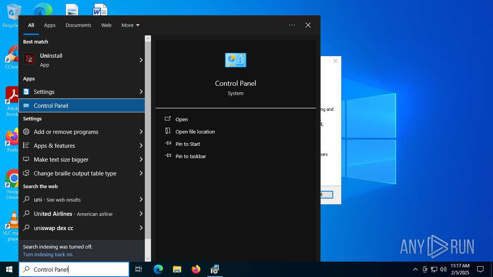493x277 pixels.
Task: Expand the Settings app result arrow
Action: [x=141, y=92]
